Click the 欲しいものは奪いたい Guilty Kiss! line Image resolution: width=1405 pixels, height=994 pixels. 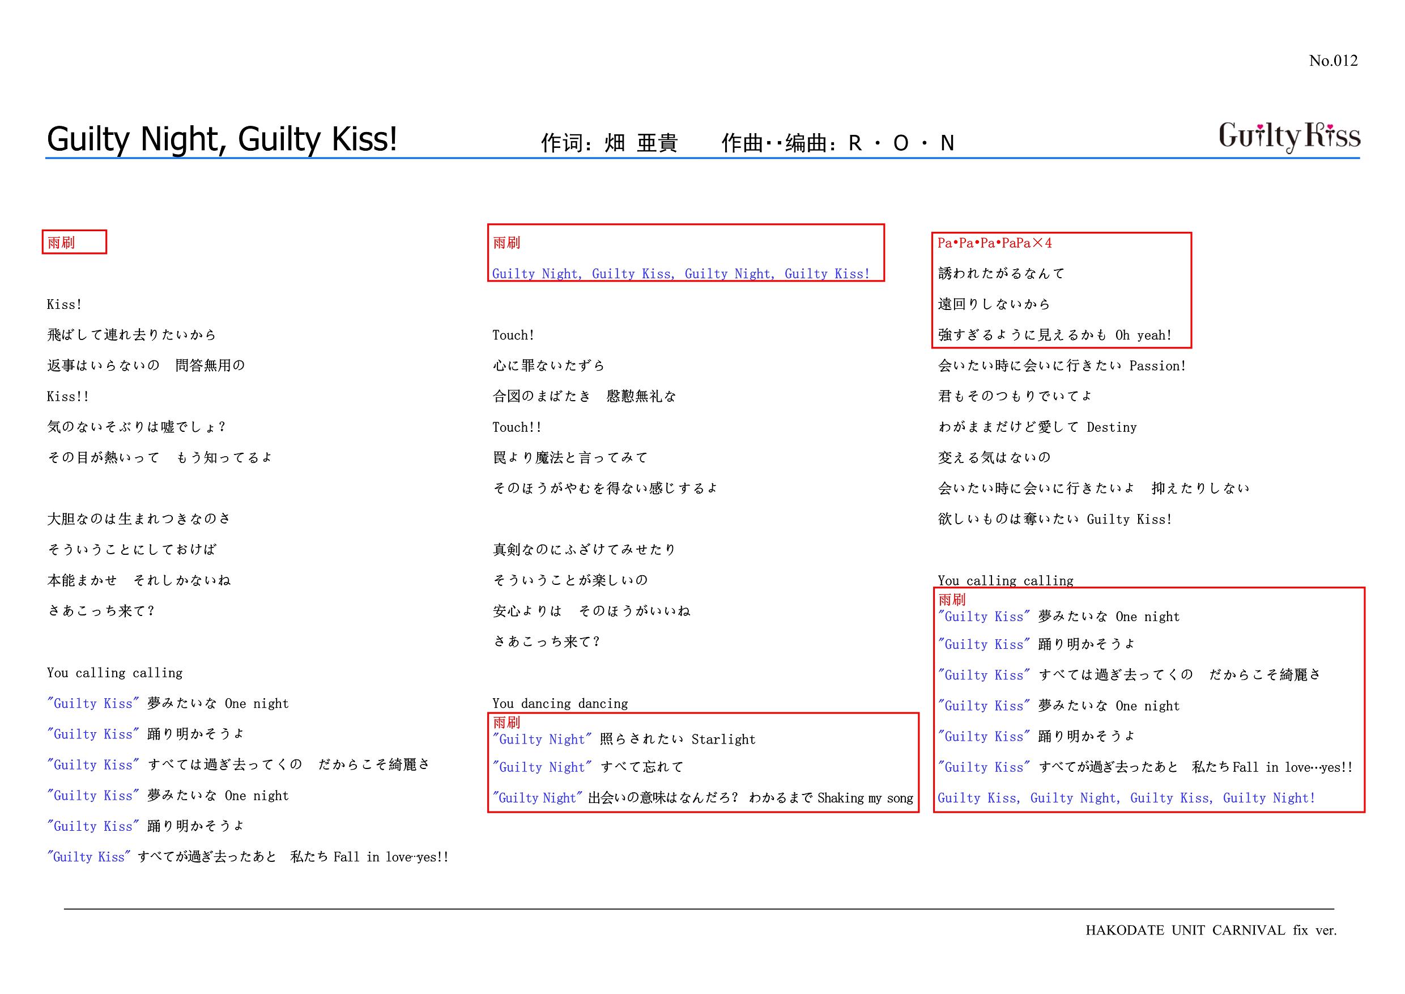point(1054,519)
